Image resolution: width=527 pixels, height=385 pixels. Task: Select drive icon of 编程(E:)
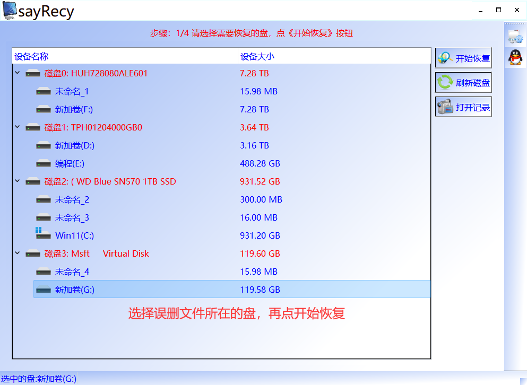coord(44,164)
